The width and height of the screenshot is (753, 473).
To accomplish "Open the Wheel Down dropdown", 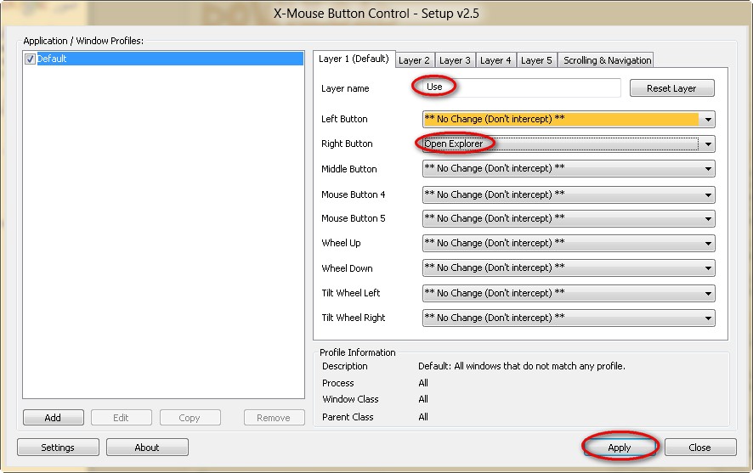I will pos(569,268).
